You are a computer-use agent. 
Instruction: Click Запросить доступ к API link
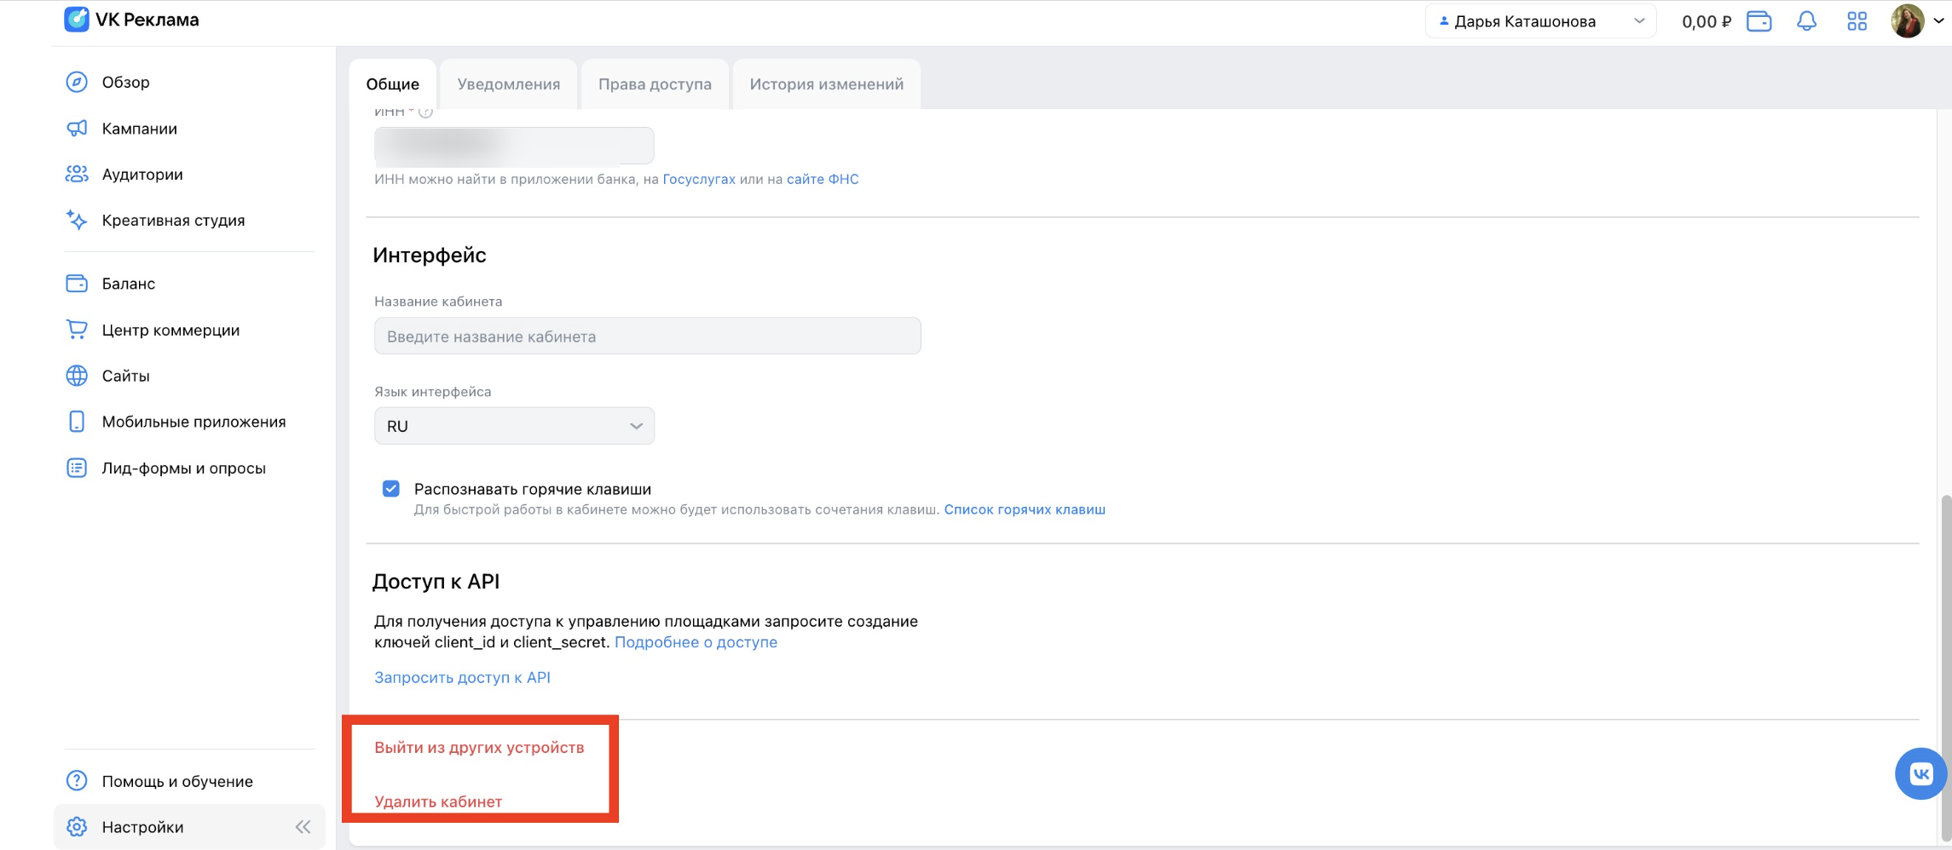(462, 677)
